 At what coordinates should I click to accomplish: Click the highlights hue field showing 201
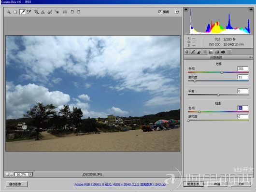243,69
